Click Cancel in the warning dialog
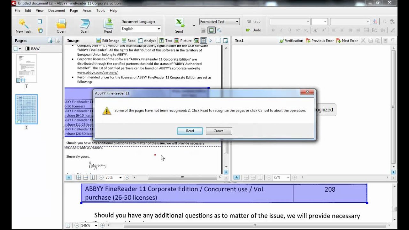409x230 pixels. click(x=219, y=131)
